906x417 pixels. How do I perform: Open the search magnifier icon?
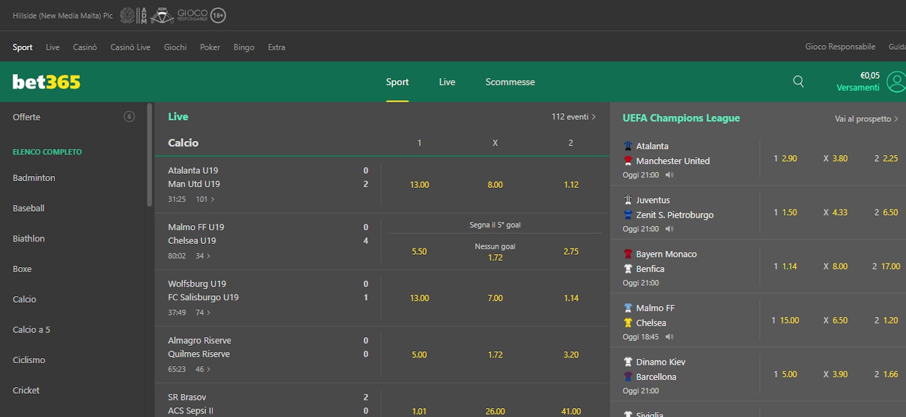798,81
